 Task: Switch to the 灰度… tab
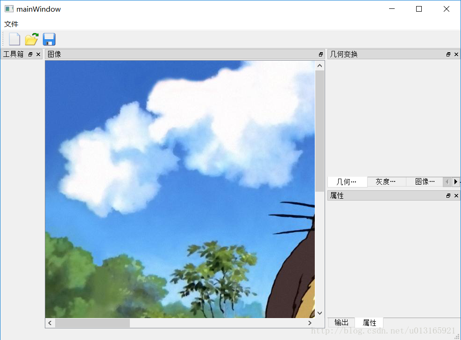(x=386, y=182)
